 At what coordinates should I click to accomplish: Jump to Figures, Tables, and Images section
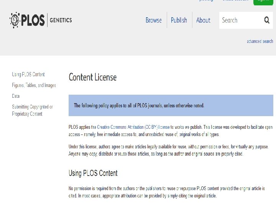[34, 85]
